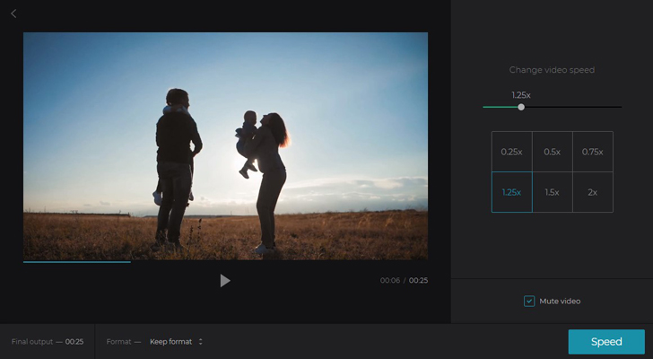Click the speed slider handle

tap(521, 107)
